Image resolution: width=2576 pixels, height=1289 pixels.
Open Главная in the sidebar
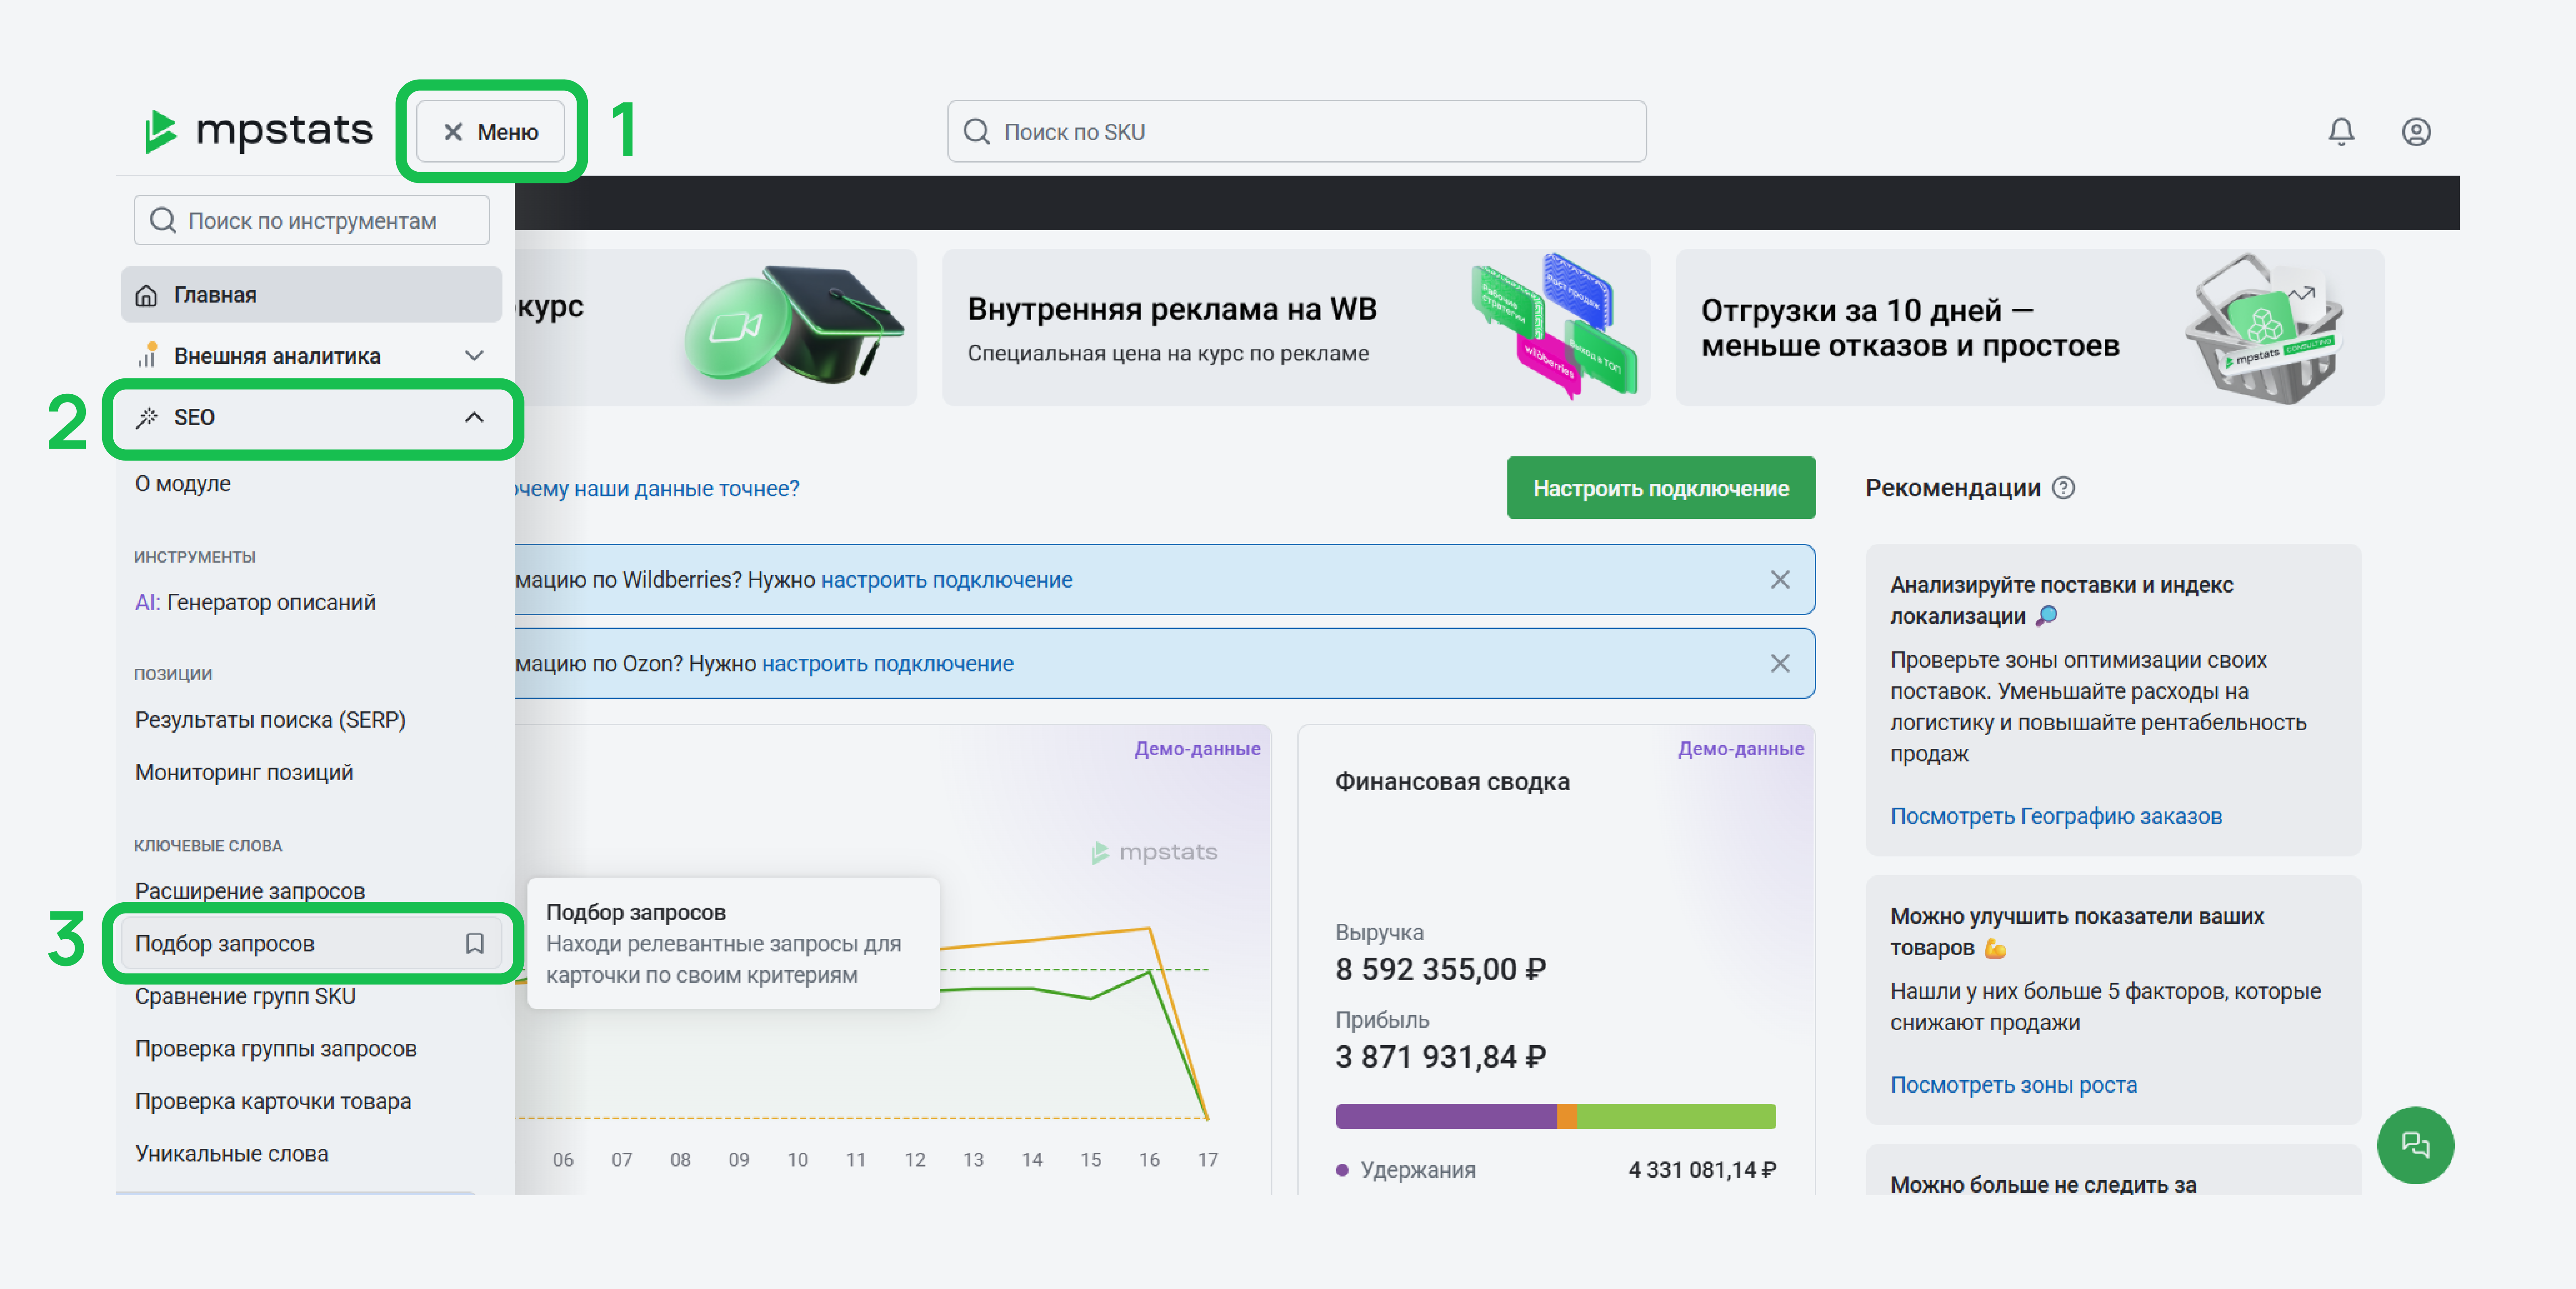pos(312,295)
